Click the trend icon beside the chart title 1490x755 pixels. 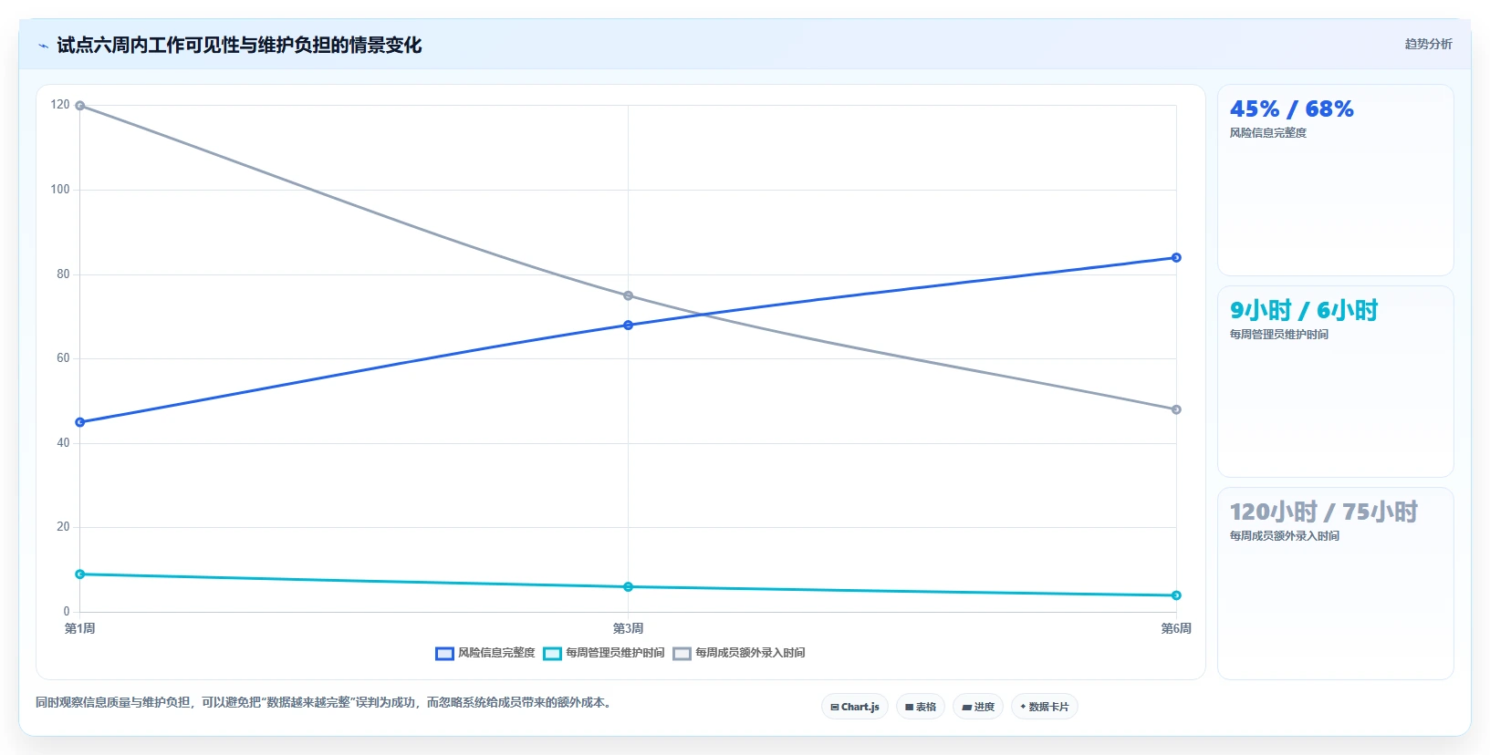(43, 46)
